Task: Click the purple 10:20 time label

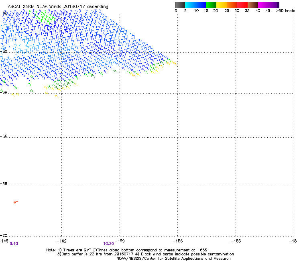Action: [x=108, y=244]
